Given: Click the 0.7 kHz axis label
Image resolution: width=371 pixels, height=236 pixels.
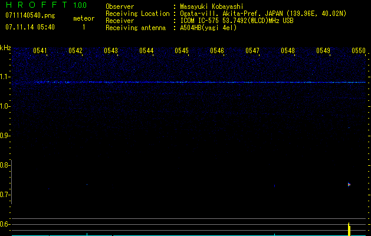Looking at the screenshot, I should (5, 195).
